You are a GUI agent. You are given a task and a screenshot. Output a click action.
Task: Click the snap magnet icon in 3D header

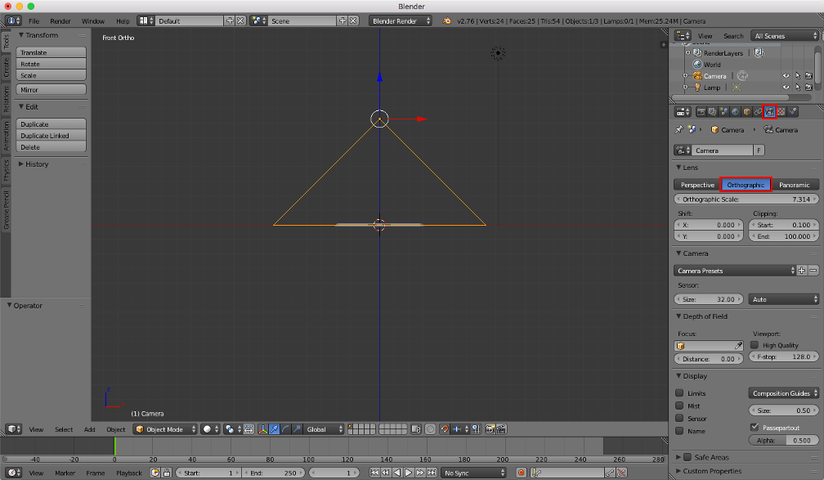tap(445, 429)
